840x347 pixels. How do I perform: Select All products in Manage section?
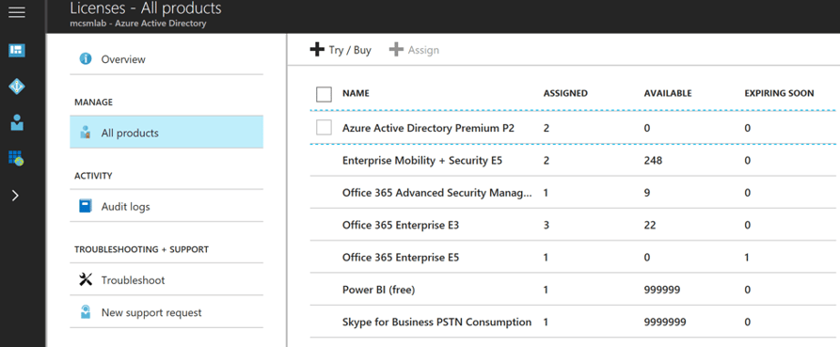pos(166,133)
